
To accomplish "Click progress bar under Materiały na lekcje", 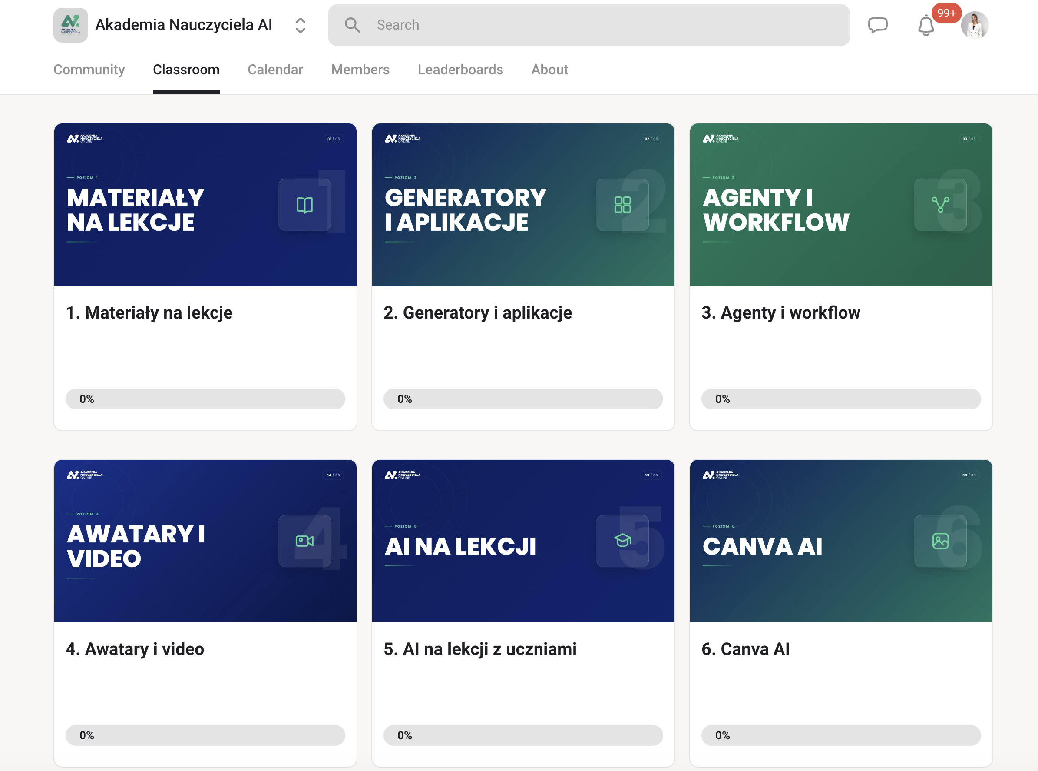I will point(205,399).
